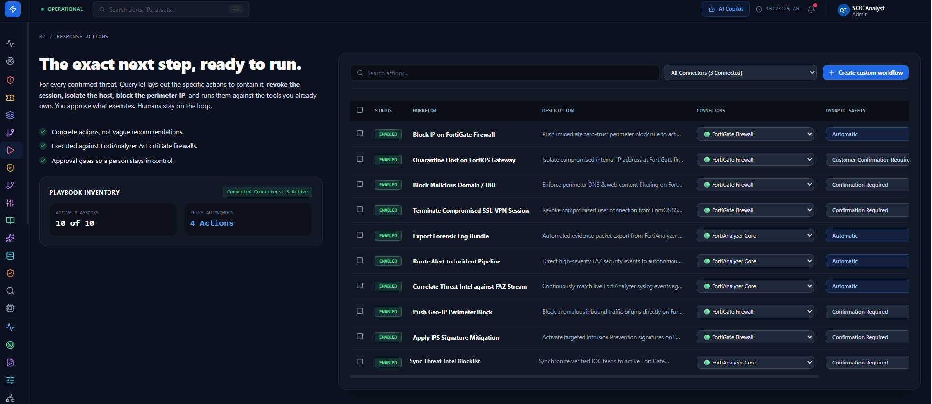Click the Export Forensic Log Bundle workflow name
Screen dimensions: 932x404
click(451, 236)
